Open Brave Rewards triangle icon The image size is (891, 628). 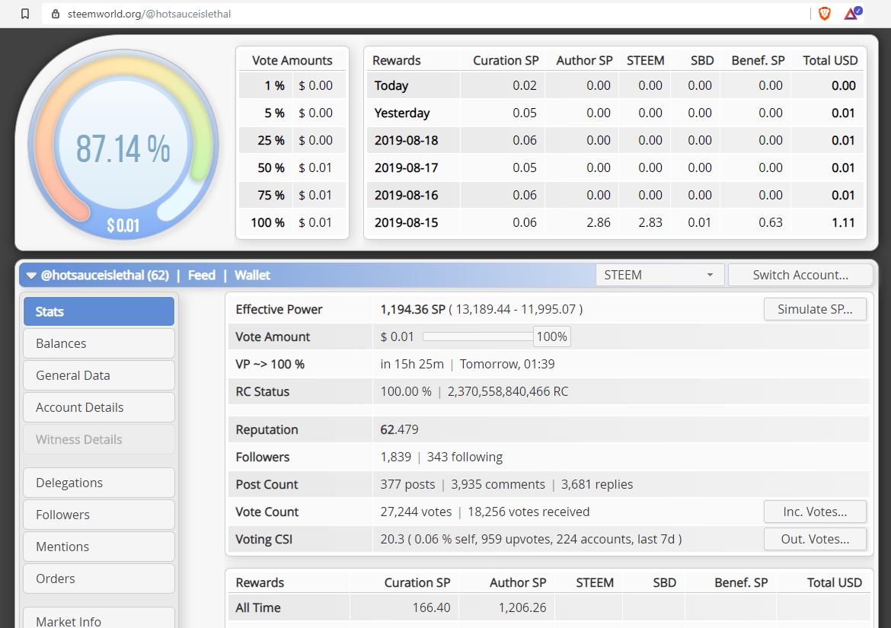pyautogui.click(x=852, y=13)
